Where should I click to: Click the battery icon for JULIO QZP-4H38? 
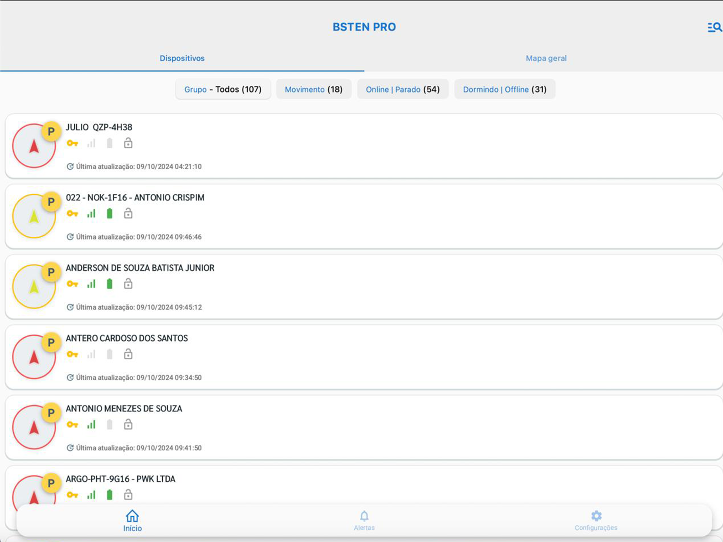(110, 143)
